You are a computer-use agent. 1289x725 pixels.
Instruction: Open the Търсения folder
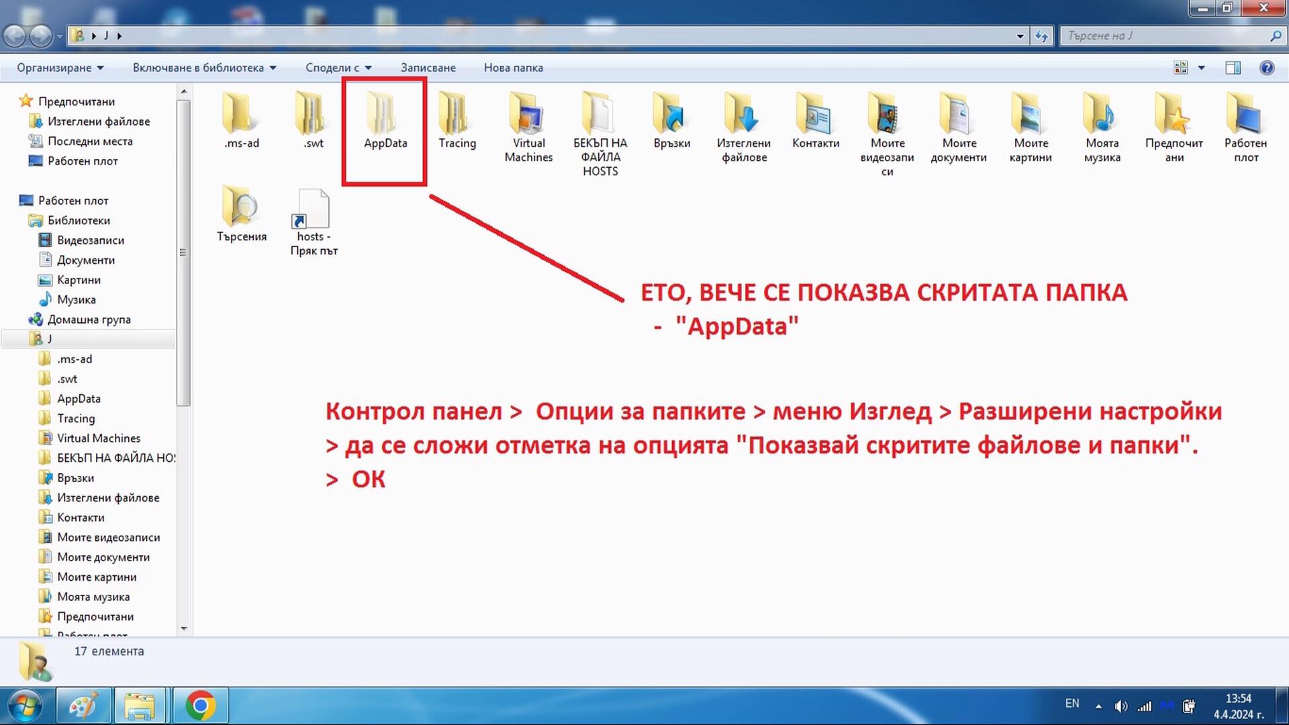tap(241, 209)
